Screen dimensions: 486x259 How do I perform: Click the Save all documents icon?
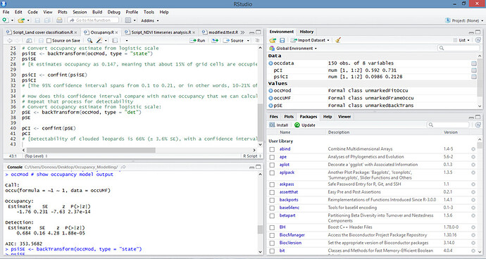pos(47,20)
